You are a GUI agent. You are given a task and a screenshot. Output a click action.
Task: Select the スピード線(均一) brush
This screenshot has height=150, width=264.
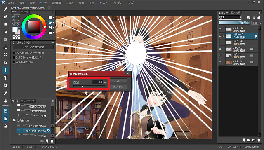tap(34, 126)
